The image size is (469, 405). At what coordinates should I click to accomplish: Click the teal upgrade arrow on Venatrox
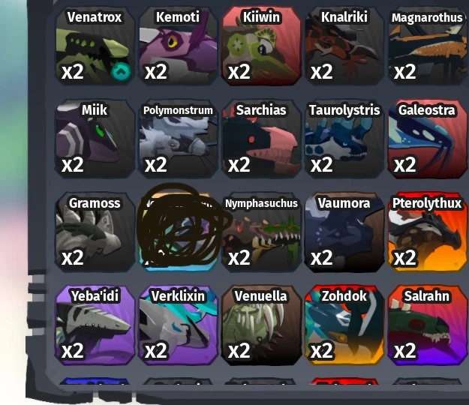pos(121,72)
